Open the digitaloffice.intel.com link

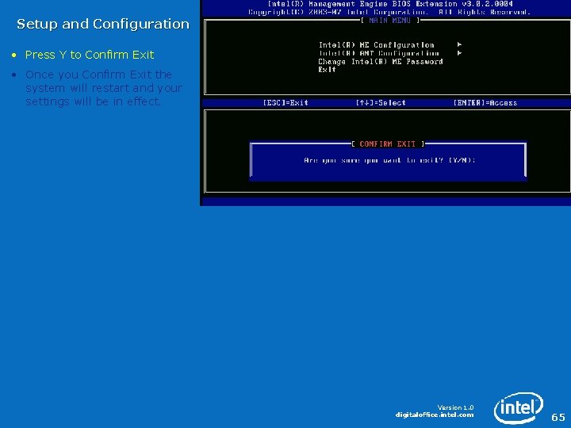coord(435,415)
